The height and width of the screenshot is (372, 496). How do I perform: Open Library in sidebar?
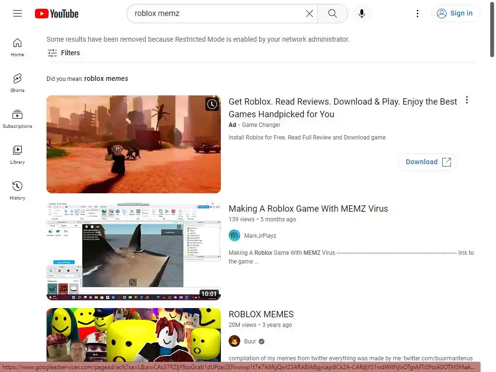17,155
